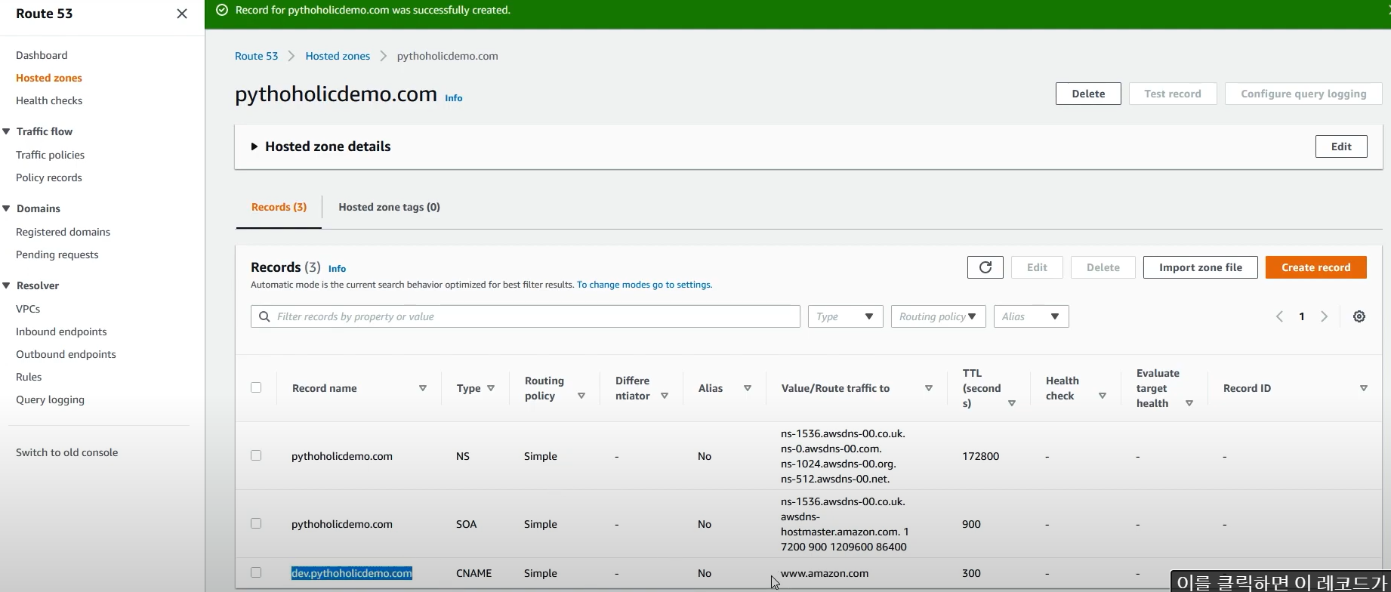Image resolution: width=1391 pixels, height=592 pixels.
Task: Open the Alias filter dropdown
Action: pyautogui.click(x=1031, y=316)
